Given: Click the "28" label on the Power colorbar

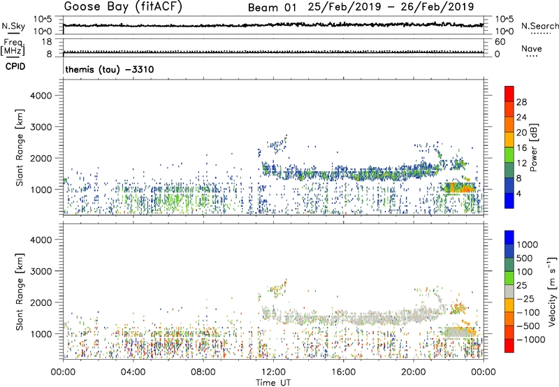Looking at the screenshot, I should [x=521, y=102].
